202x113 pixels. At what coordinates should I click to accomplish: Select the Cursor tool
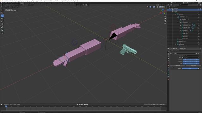[2, 13]
